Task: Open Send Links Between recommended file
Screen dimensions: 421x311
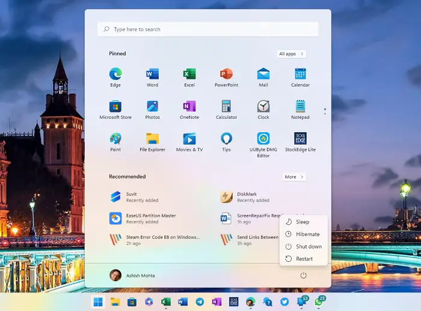Action: [249, 240]
